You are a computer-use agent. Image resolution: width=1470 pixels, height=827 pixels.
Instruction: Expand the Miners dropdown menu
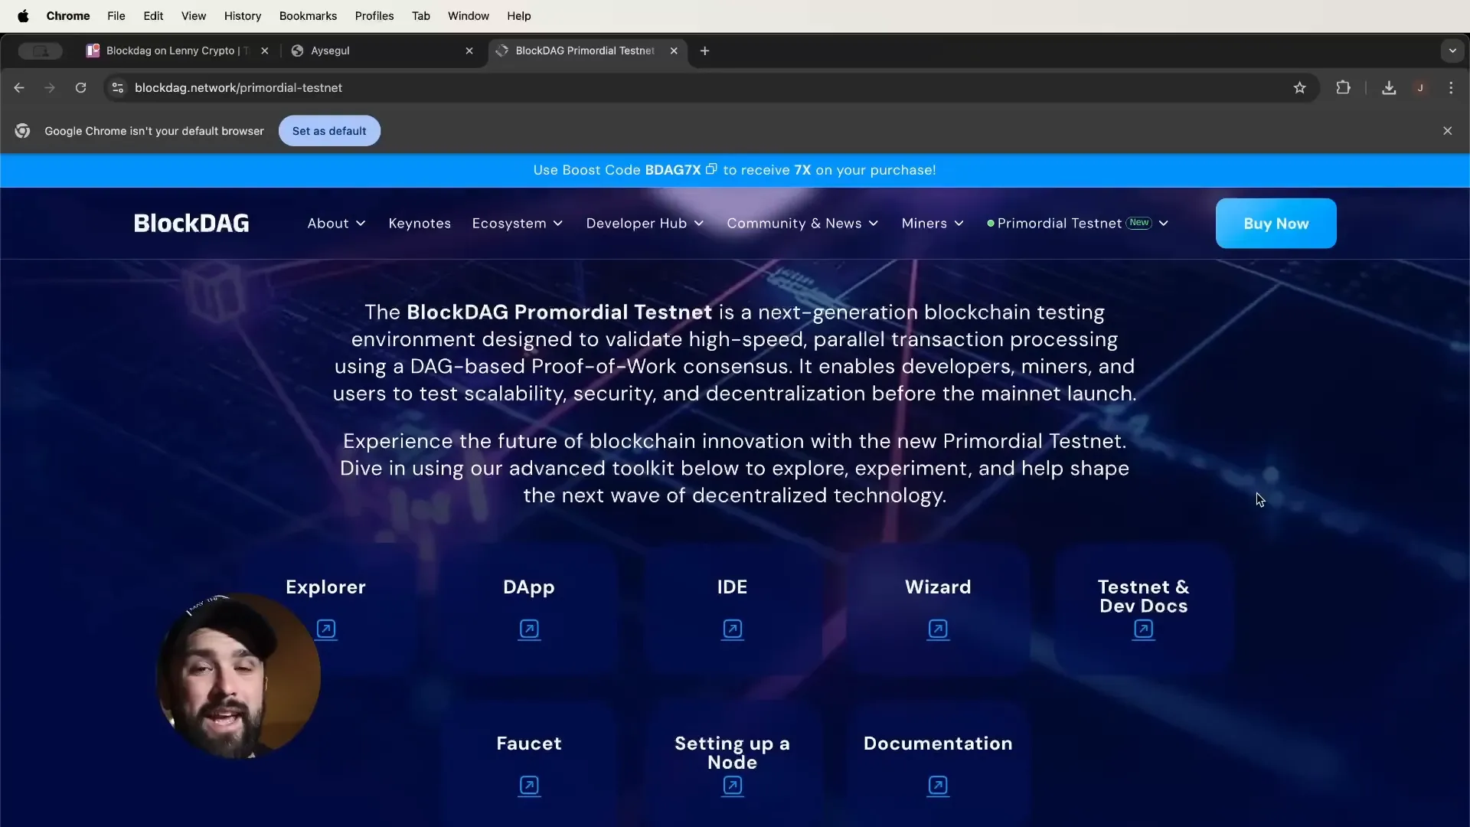click(x=933, y=224)
